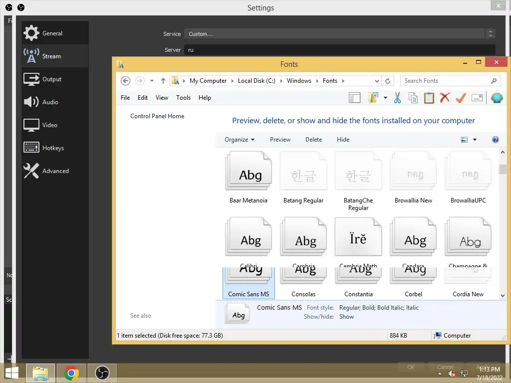Screen dimensions: 511x383
Task: Click the red X Delete toolbar icon
Action: (445, 98)
